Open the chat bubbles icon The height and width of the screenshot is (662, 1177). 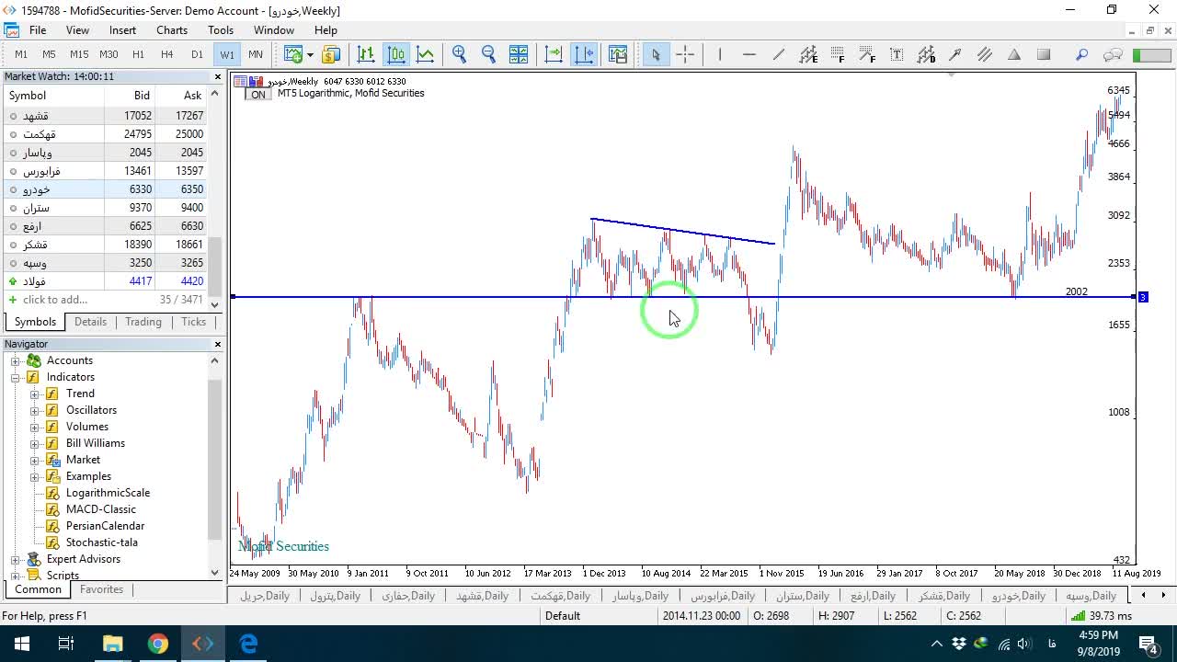pos(1113,54)
